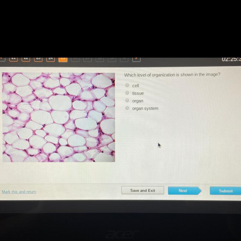Open question 27 box

click(87, 59)
